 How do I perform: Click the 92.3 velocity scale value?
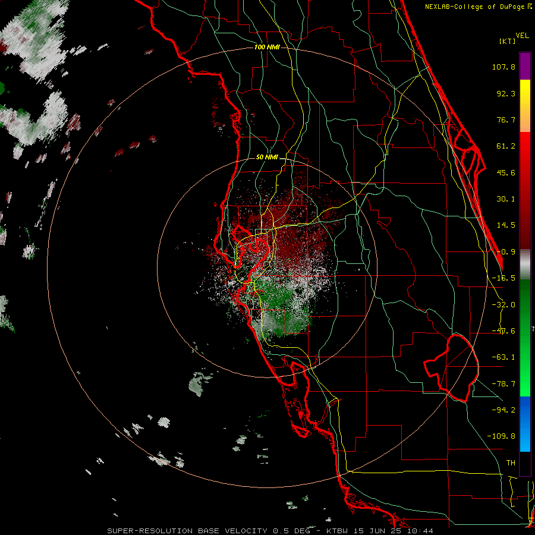tap(506, 93)
